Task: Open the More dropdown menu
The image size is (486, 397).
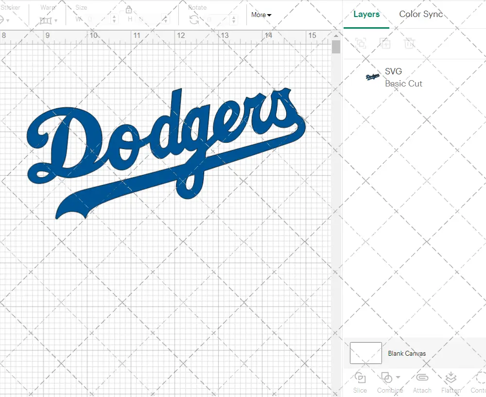Action: click(x=261, y=15)
